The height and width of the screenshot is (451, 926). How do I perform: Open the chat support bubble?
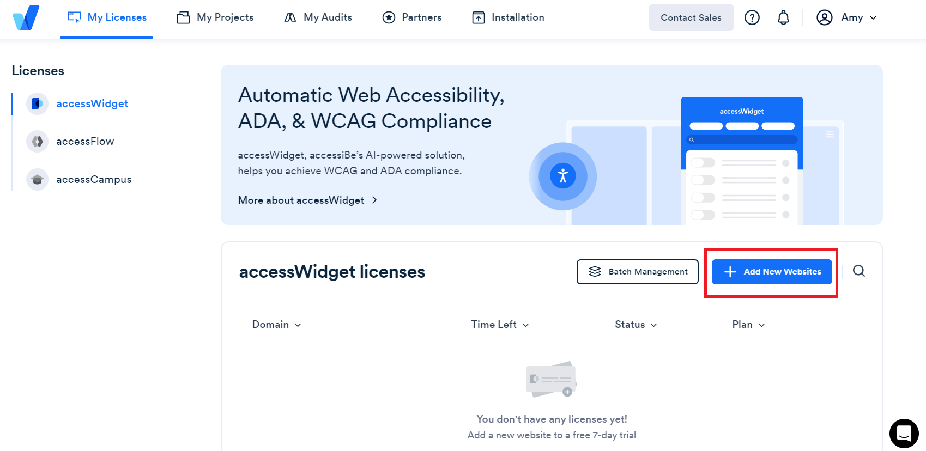tap(904, 434)
